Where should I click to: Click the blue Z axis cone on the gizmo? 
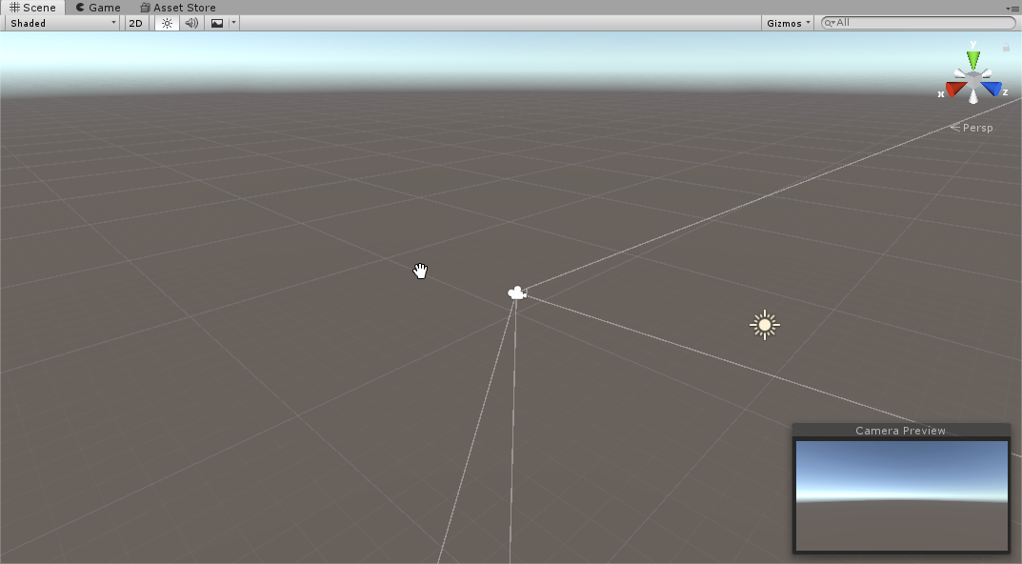992,89
